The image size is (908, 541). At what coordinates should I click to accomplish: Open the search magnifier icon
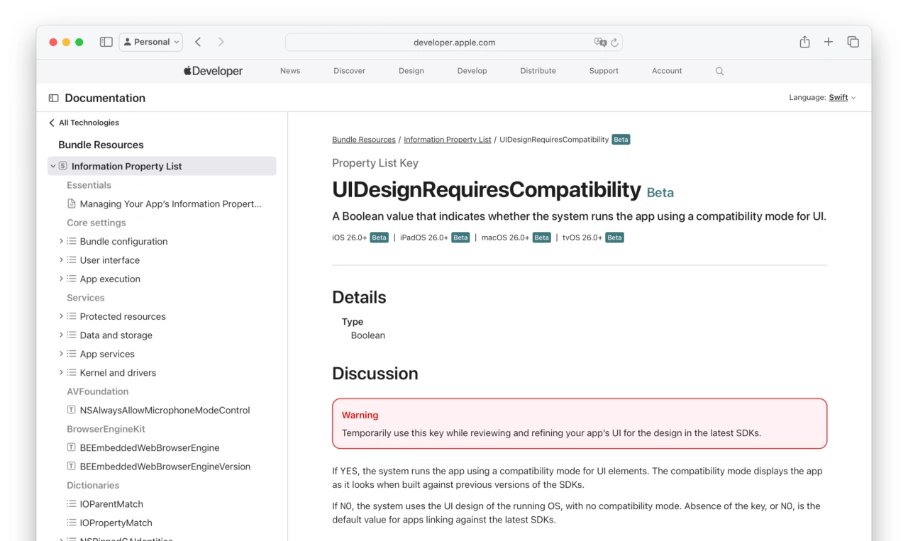coord(719,71)
